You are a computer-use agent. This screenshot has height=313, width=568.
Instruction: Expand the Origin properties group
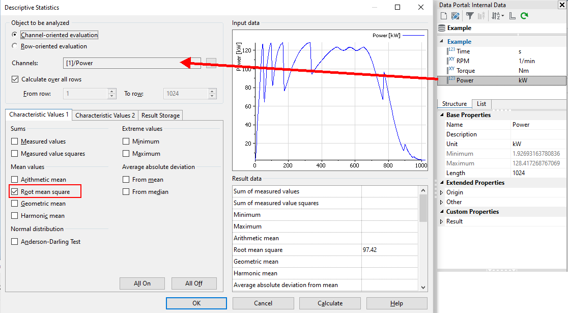pos(441,192)
